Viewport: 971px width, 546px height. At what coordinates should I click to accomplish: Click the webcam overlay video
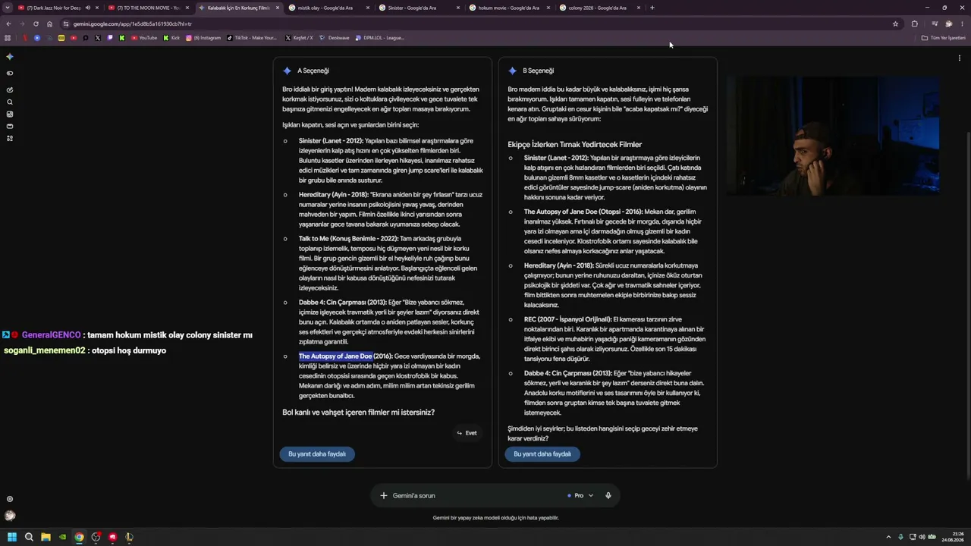pos(833,136)
